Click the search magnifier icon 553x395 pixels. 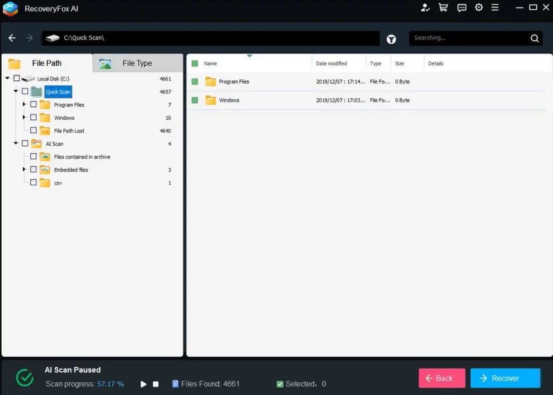point(534,38)
